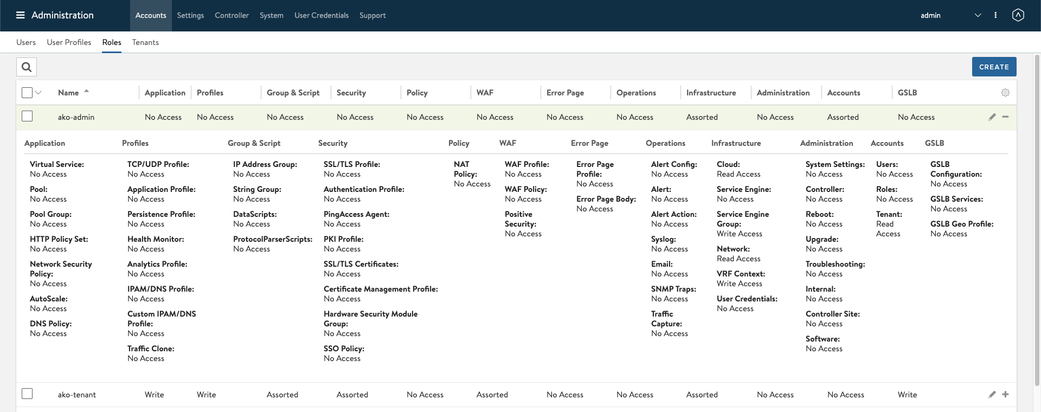Open the Settings top tab
Image resolution: width=1041 pixels, height=412 pixels.
coord(190,15)
